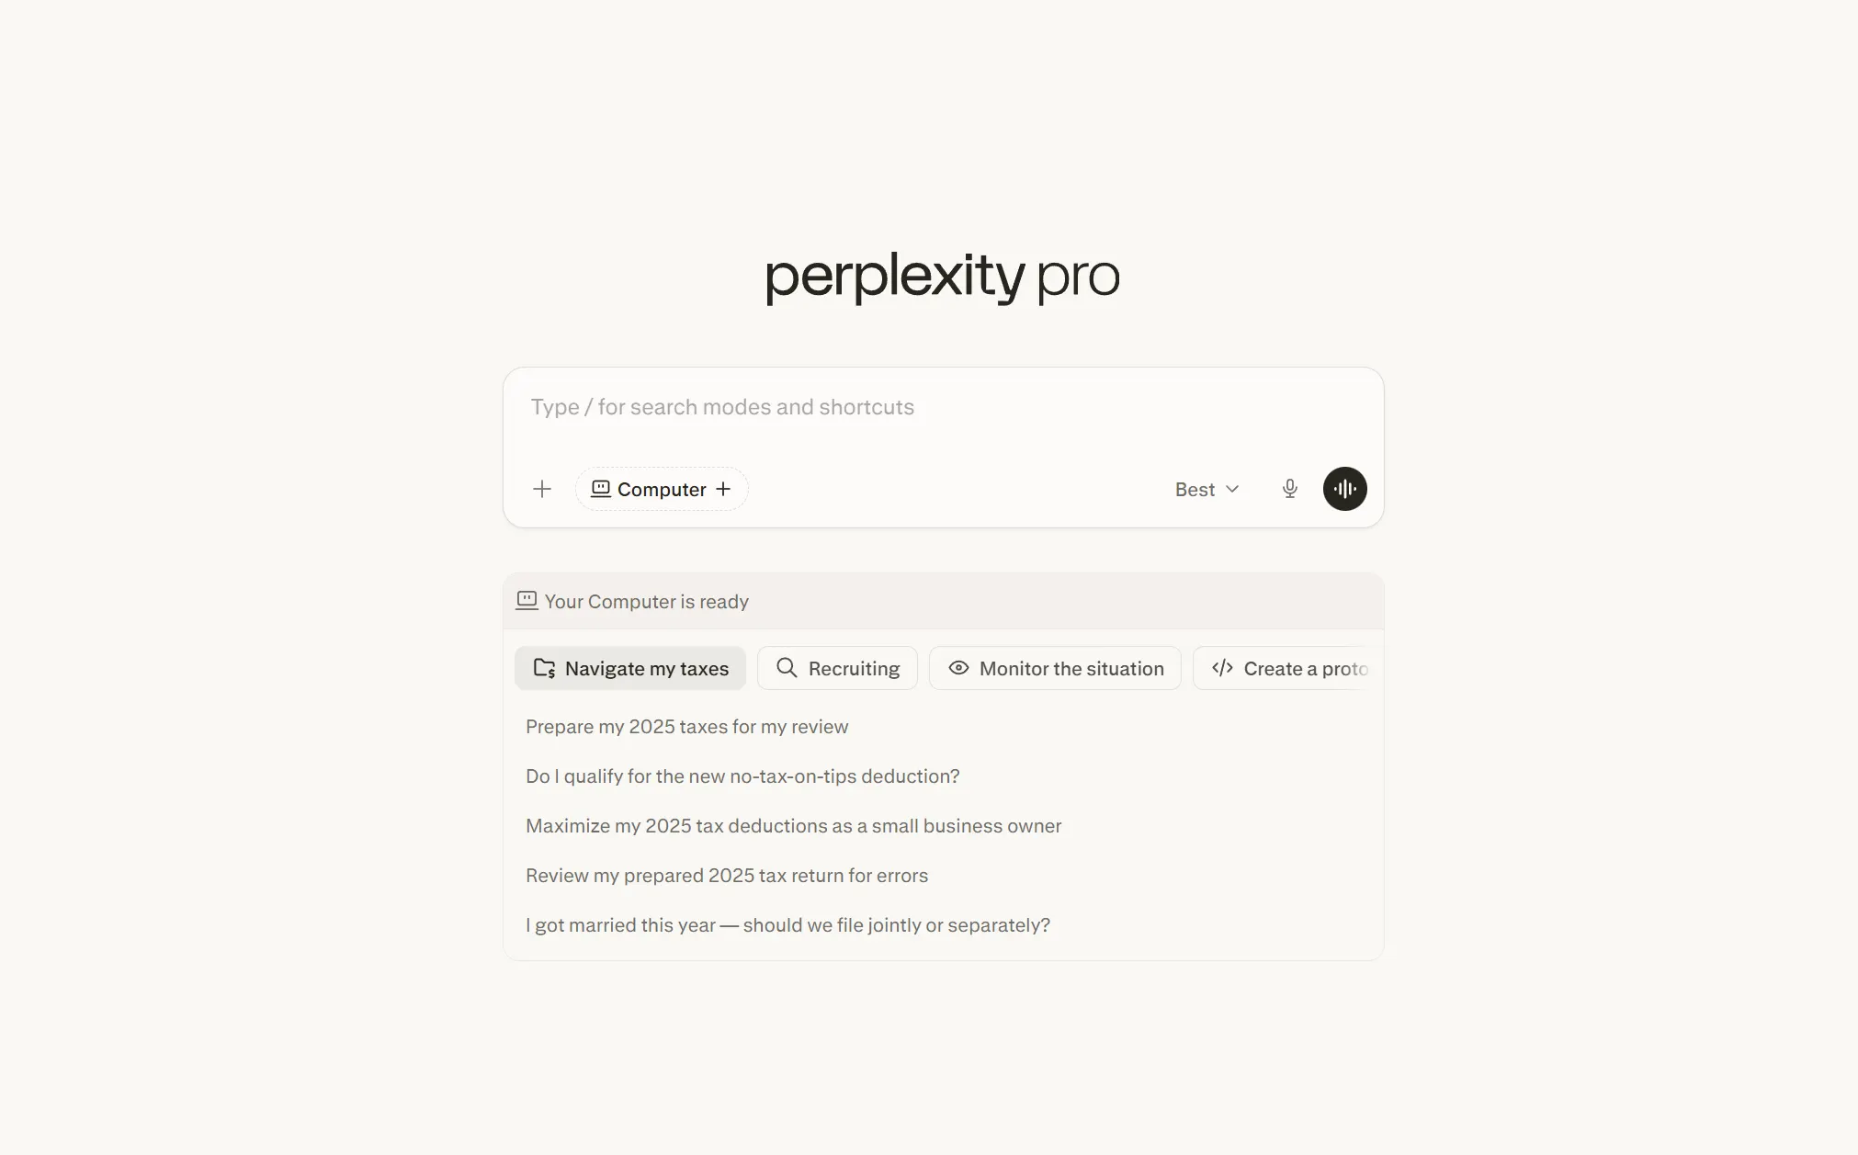
Task: Choose Review my prepared 2025 tax return prompt
Action: (x=726, y=875)
